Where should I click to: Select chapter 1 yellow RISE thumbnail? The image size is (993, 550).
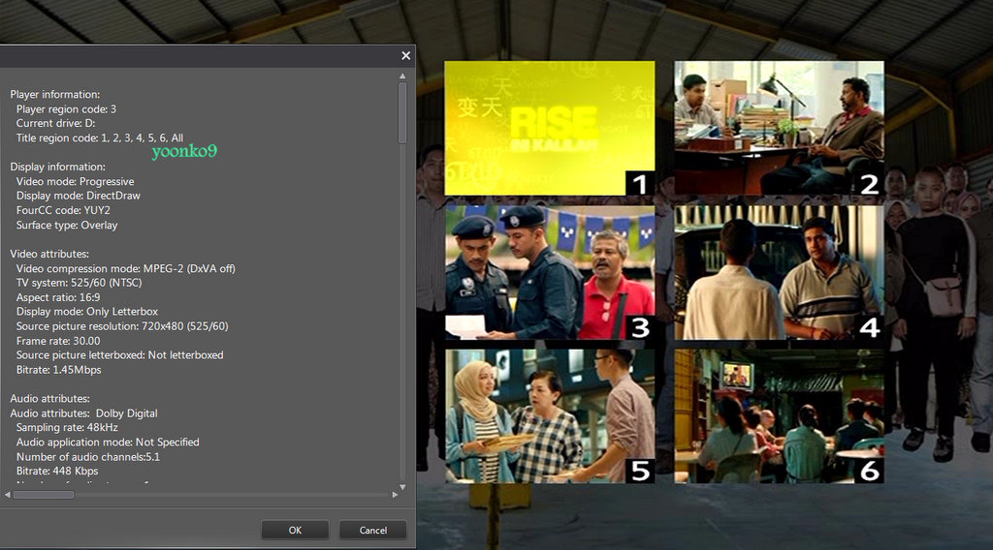(x=550, y=129)
